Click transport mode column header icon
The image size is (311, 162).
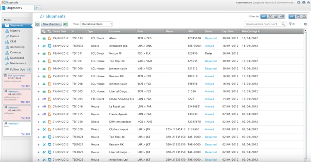point(44,31)
